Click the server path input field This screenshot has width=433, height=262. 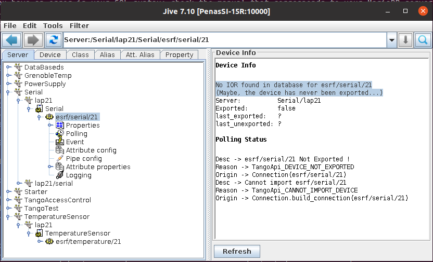pos(225,40)
